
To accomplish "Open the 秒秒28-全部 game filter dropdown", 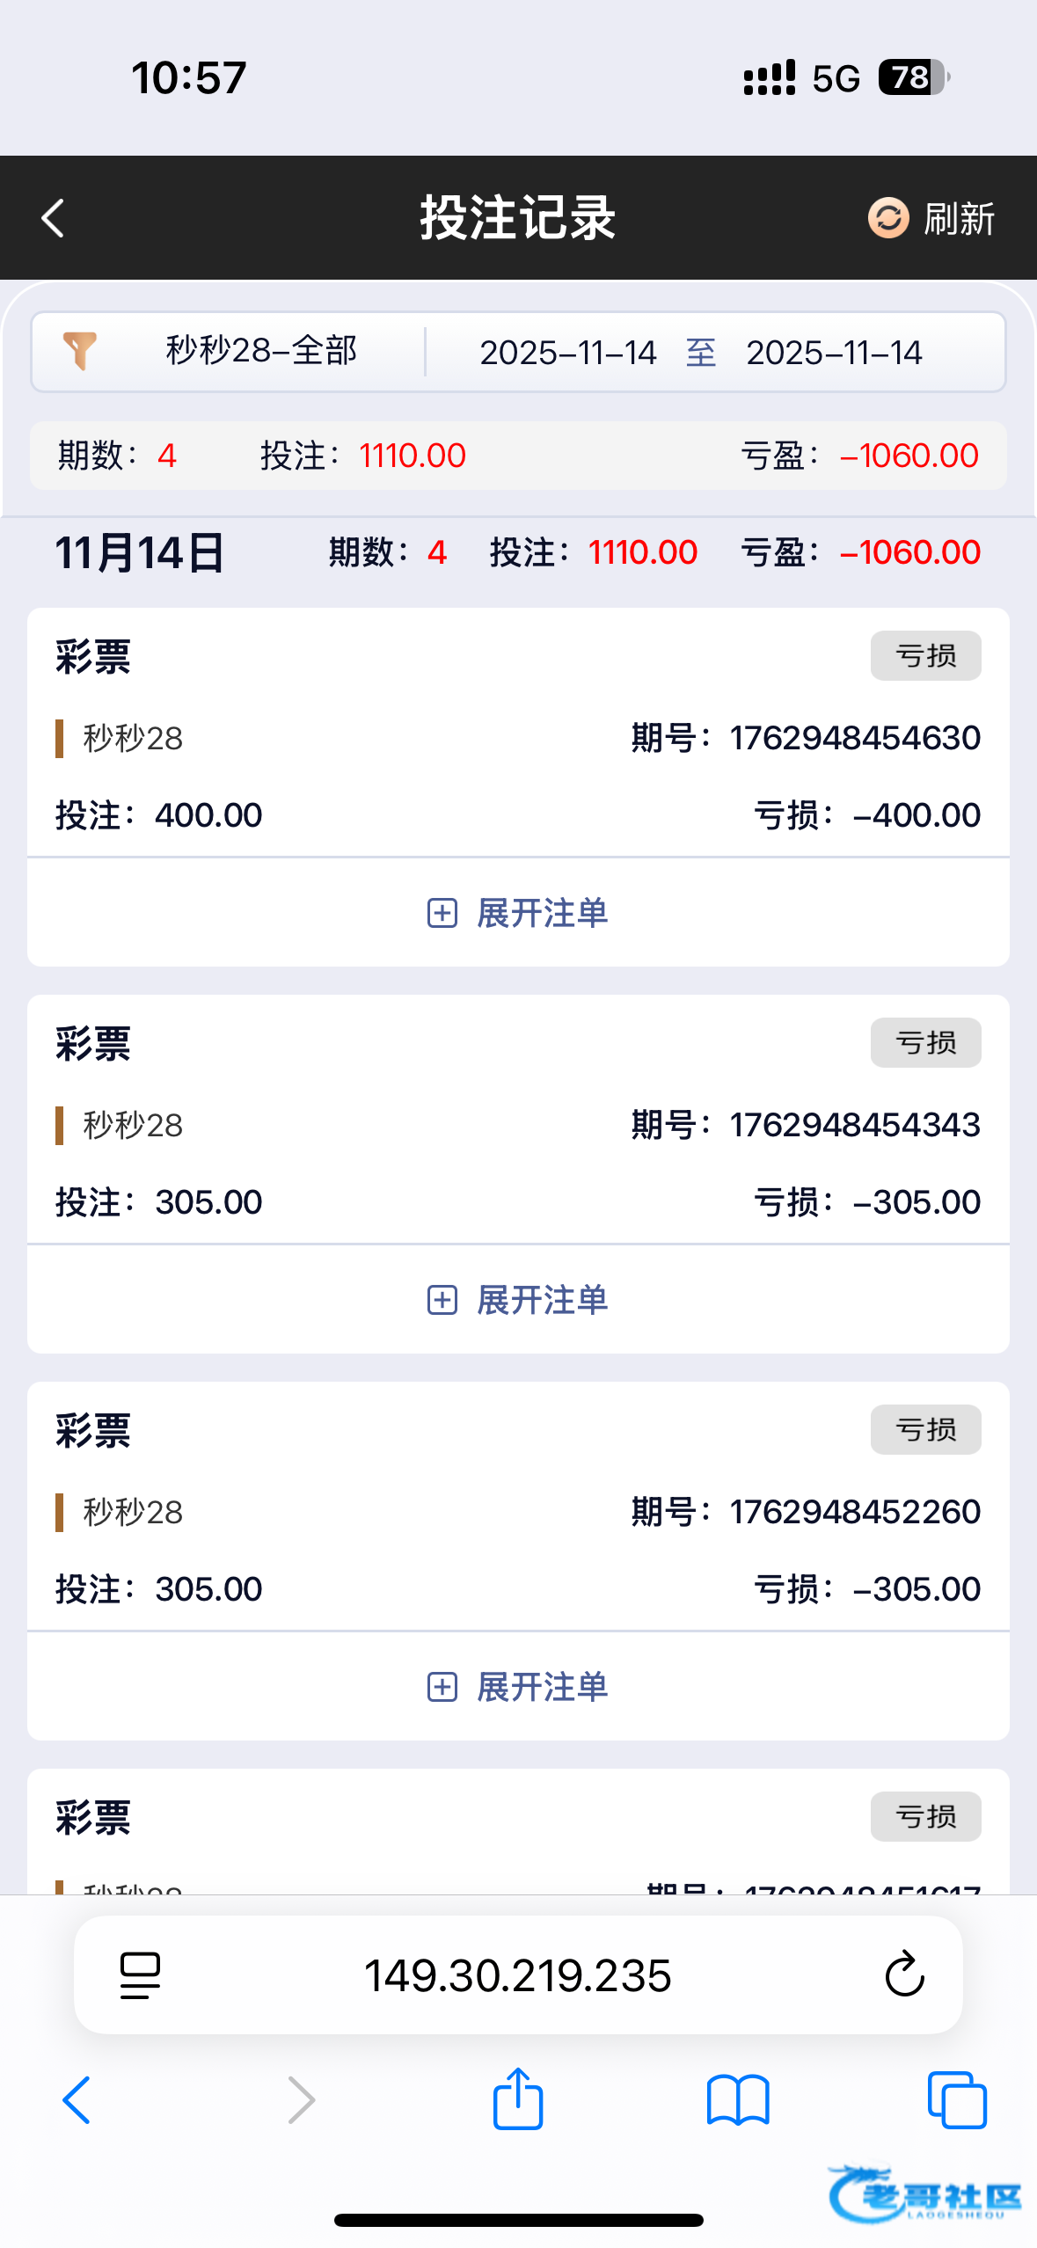I will click(x=261, y=351).
